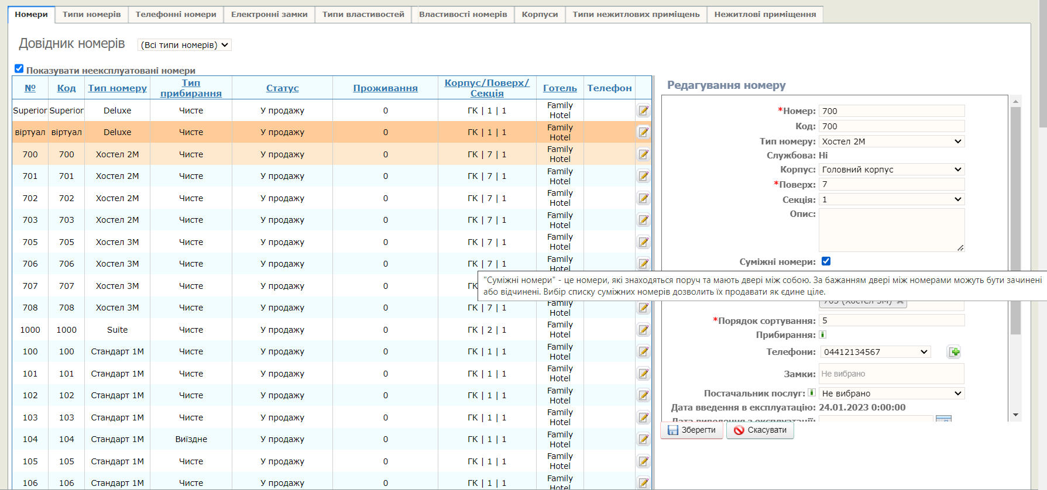Toggle the Суміжні номери checkbox
1047x490 pixels.
826,261
